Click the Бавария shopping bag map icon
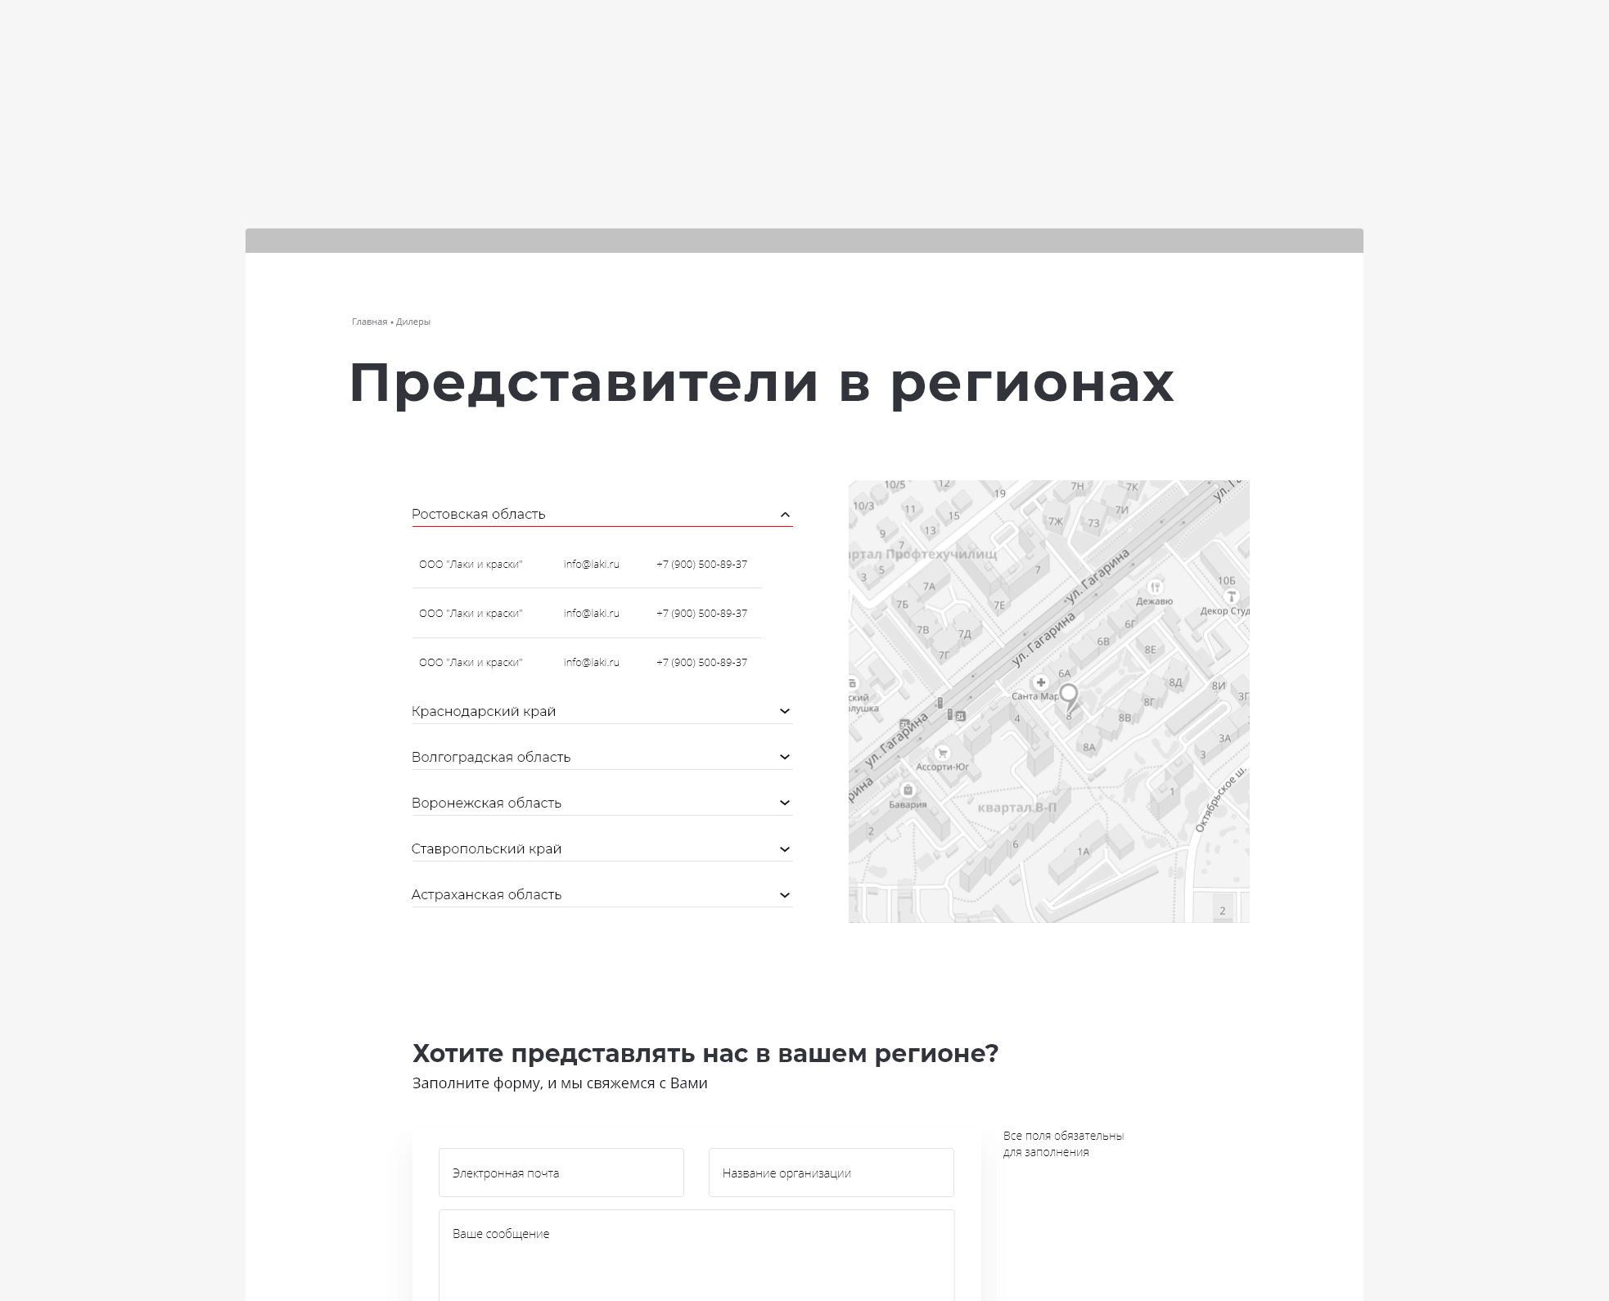This screenshot has height=1301, width=1609. pyautogui.click(x=908, y=790)
